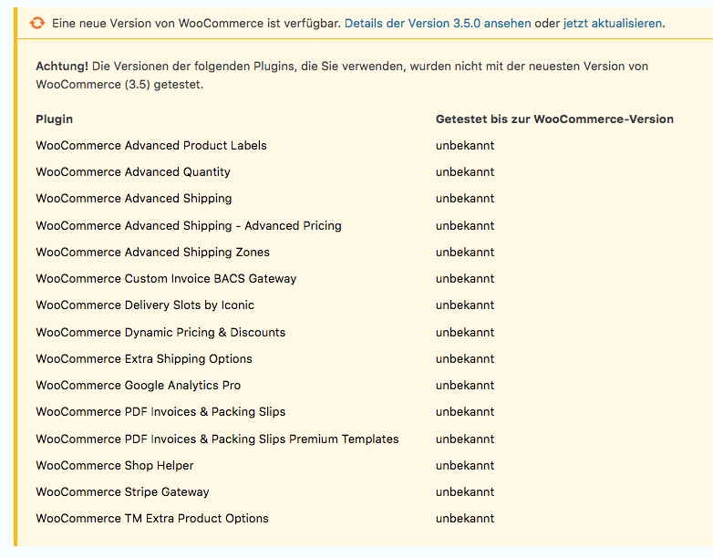The image size is (713, 558).
Task: Select 'Getestet bis zur WooCommerce-Version' column header
Action: pos(554,119)
